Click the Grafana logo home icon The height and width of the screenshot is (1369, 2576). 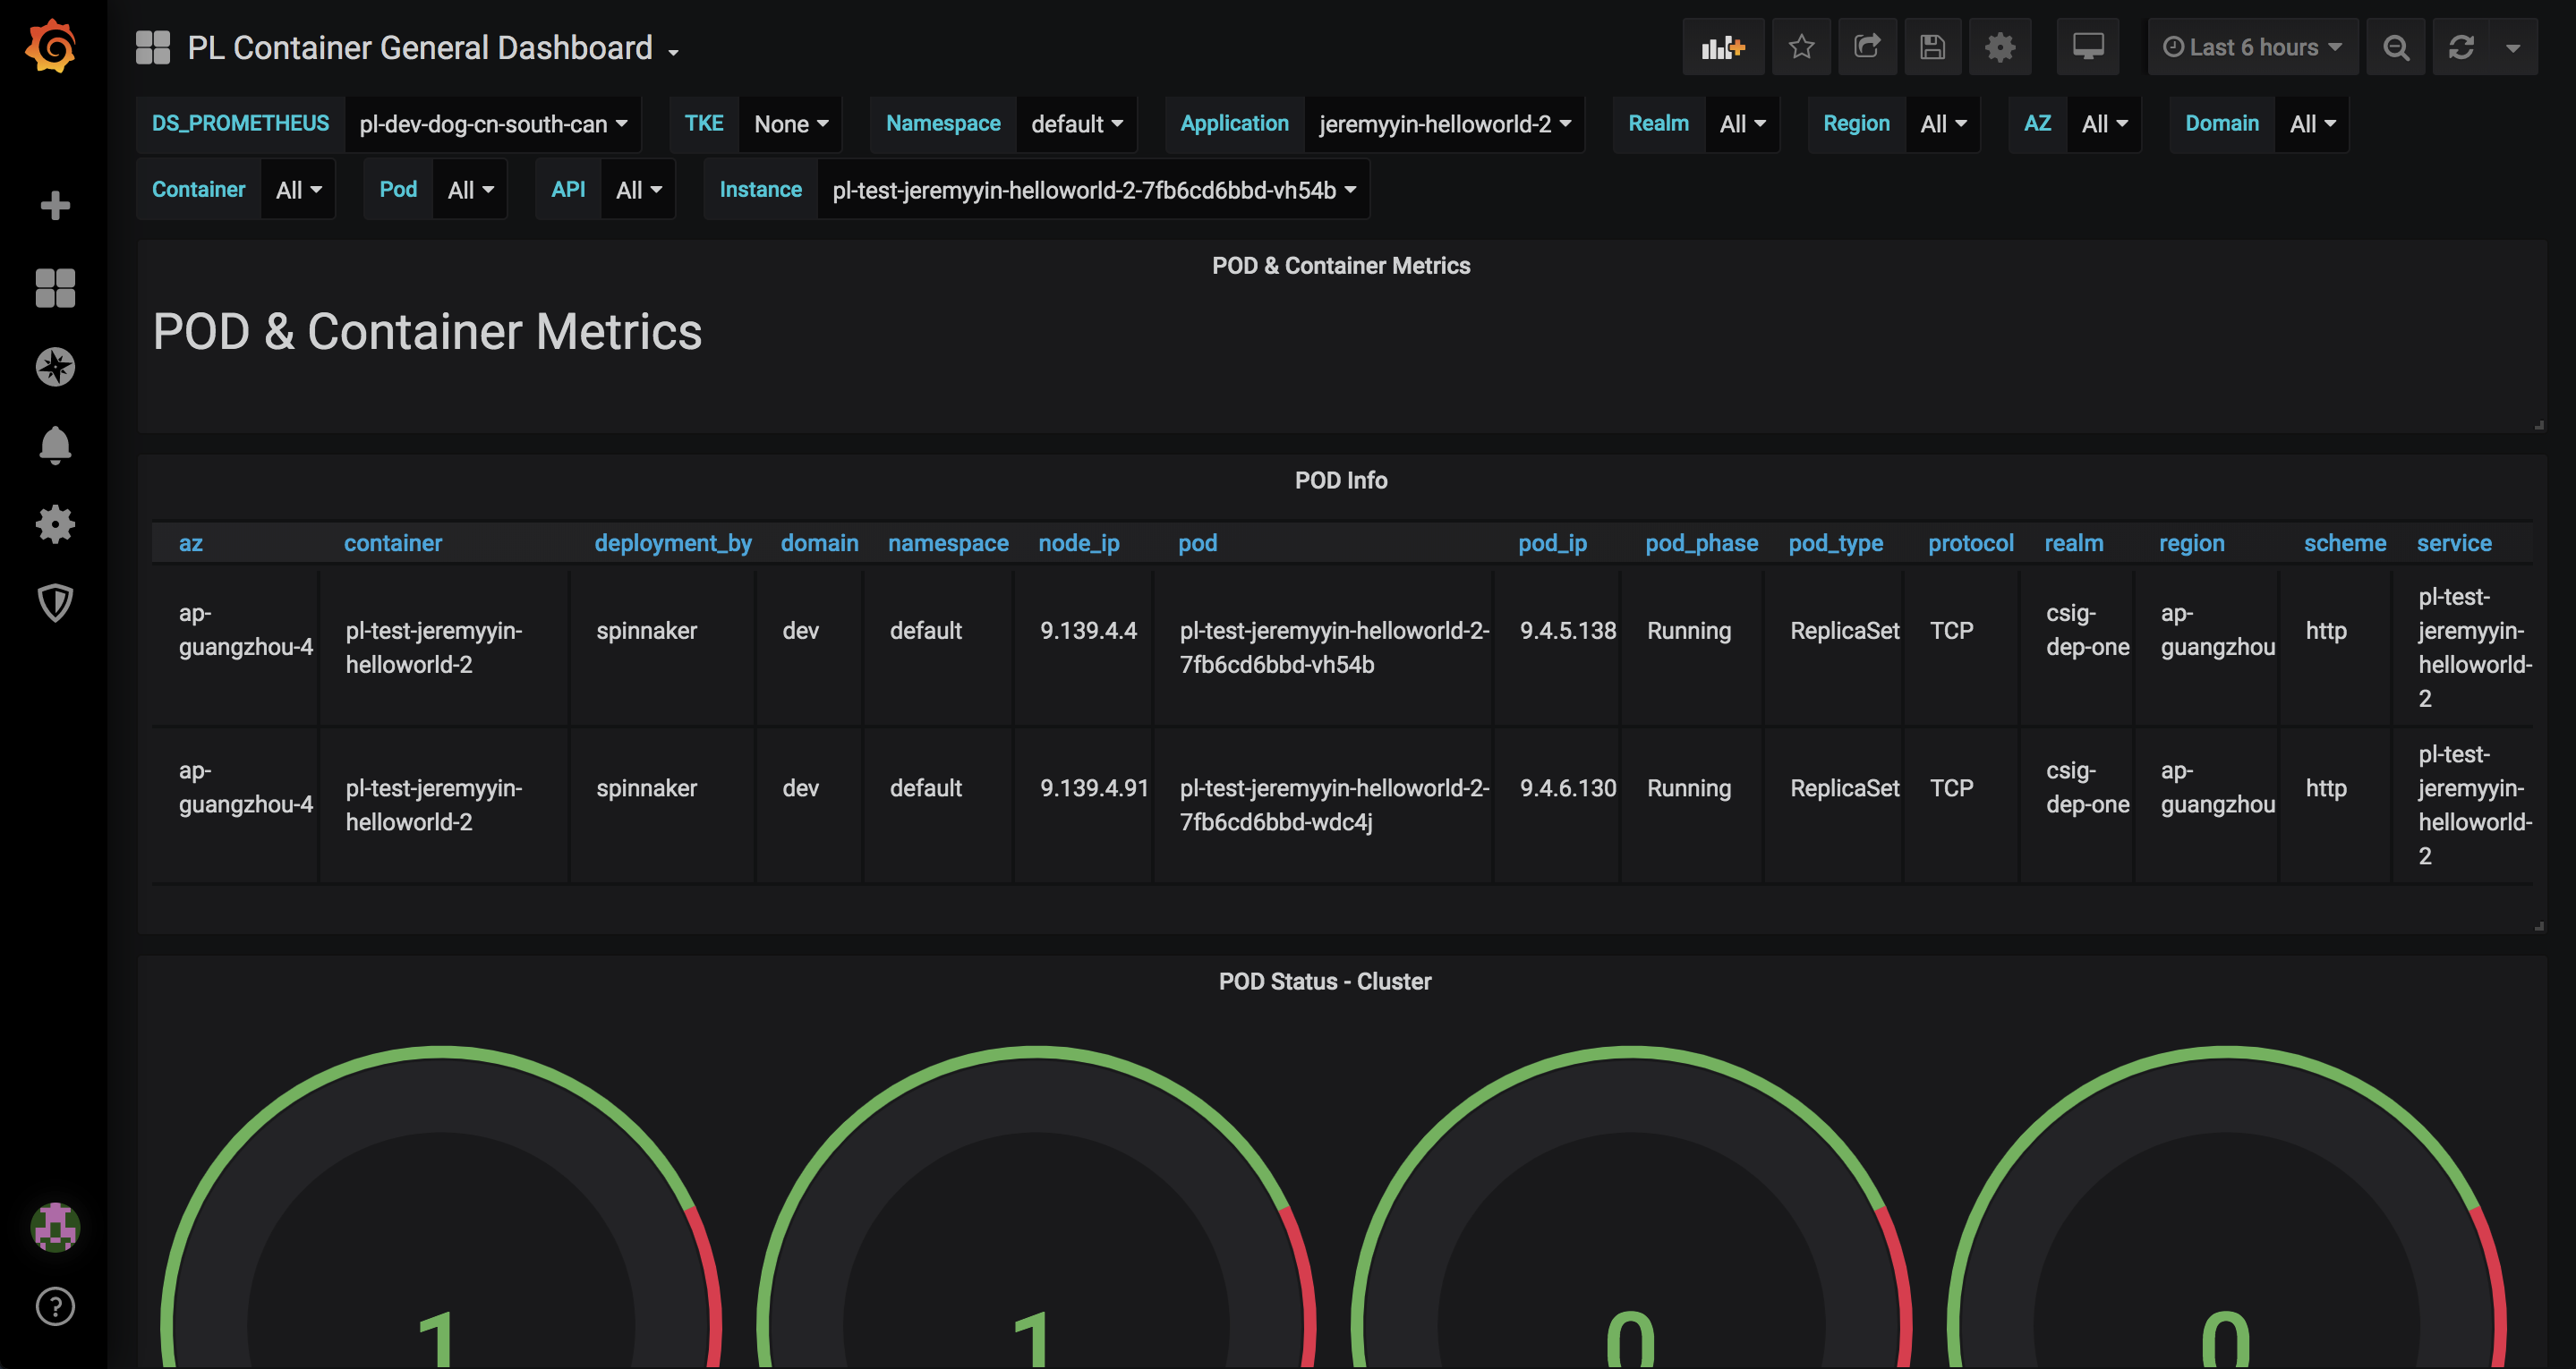[x=52, y=47]
